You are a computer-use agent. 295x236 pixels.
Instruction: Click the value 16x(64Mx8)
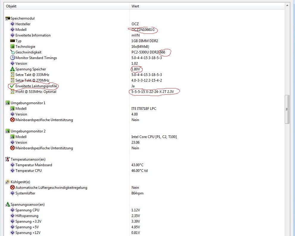pos(140,47)
